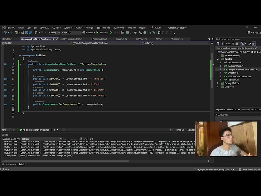This screenshot has height=196, width=261.
Task: Click the 'No se encontraron problemas' status indicator
Action: [34, 130]
